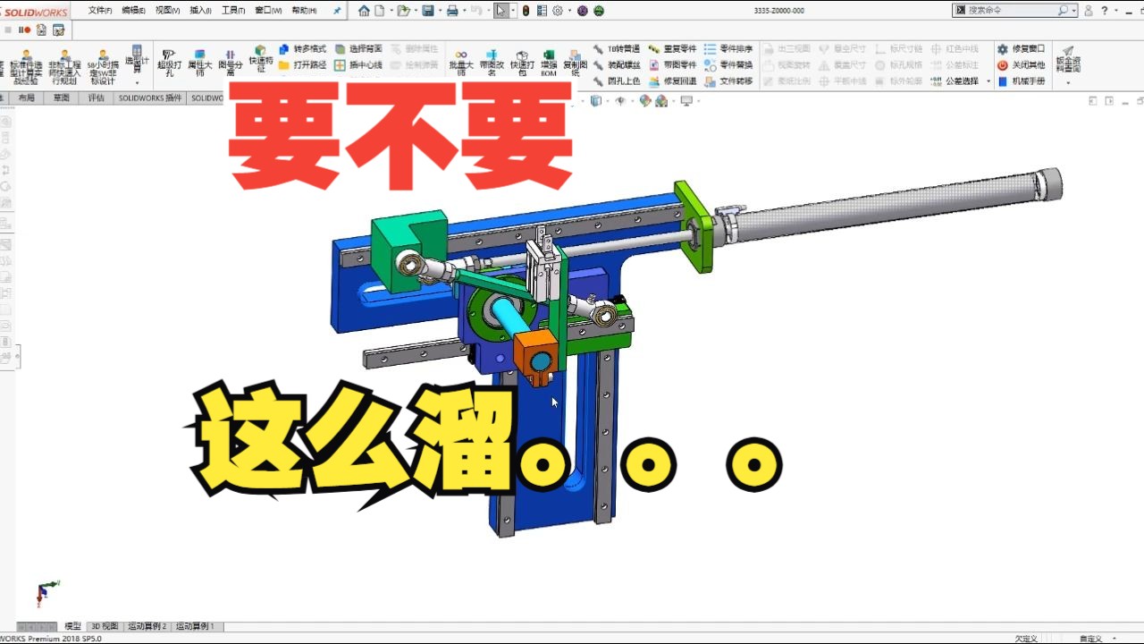Open the 增强BOM tool

coord(548,63)
